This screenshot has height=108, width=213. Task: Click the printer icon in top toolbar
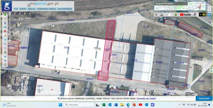(x=161, y=15)
